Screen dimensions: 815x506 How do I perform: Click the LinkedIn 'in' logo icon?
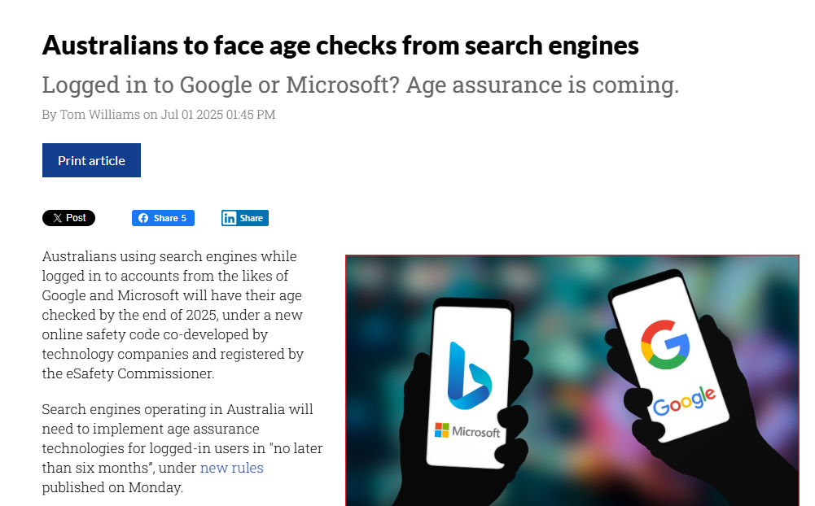point(230,218)
